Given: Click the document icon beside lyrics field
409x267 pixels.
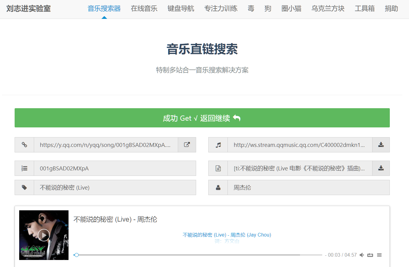Looking at the screenshot, I should (218, 168).
